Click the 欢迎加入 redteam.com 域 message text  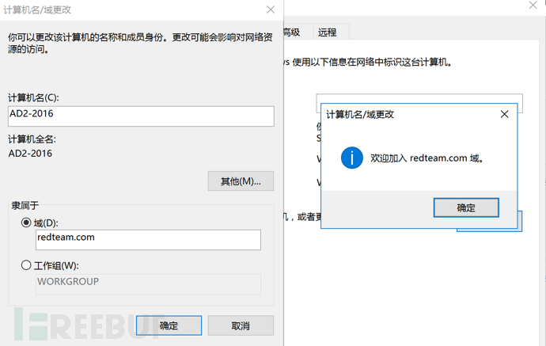pyautogui.click(x=427, y=158)
